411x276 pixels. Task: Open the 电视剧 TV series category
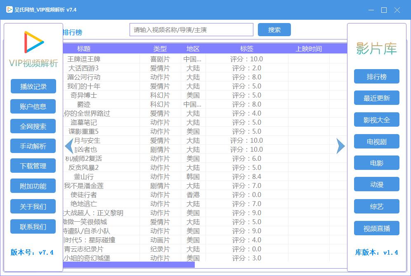[x=377, y=141]
